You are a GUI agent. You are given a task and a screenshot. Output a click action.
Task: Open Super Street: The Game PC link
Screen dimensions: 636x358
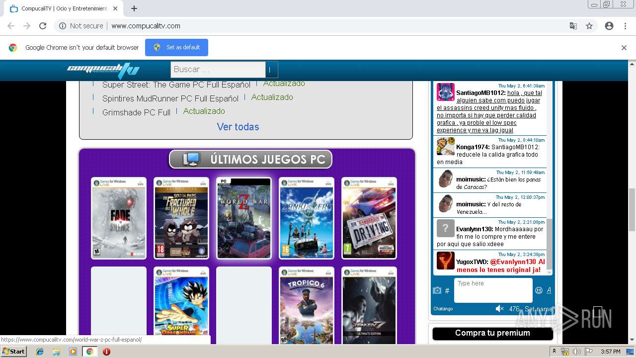tap(176, 85)
